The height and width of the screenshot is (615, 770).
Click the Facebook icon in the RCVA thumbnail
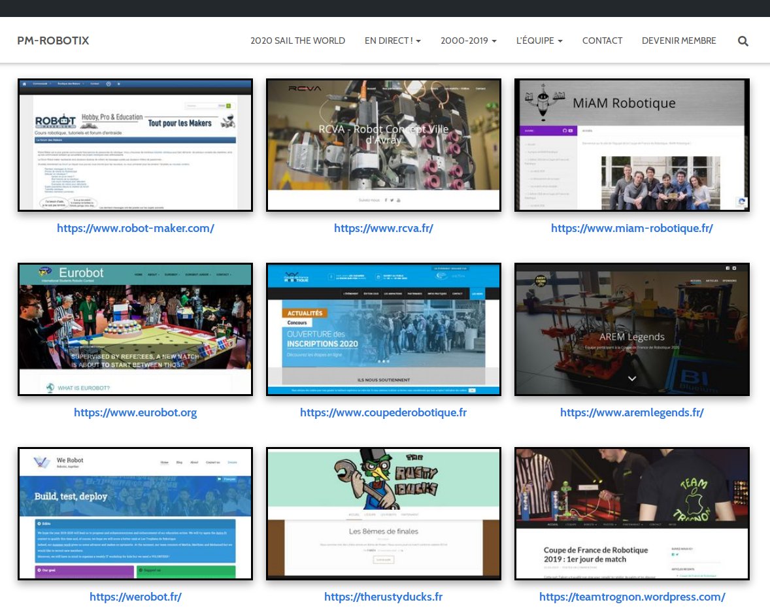(x=386, y=200)
